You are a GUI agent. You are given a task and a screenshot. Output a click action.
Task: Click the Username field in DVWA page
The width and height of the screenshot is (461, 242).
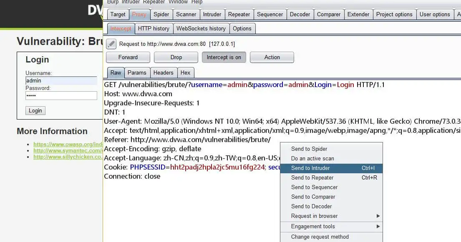pos(61,80)
